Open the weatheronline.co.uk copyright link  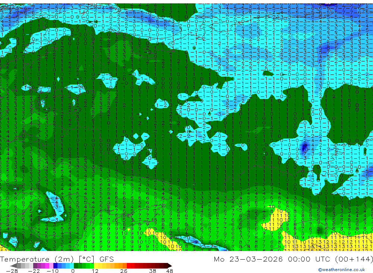click(342, 270)
